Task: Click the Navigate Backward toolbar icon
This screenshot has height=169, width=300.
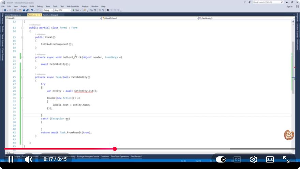Action: click(5, 10)
